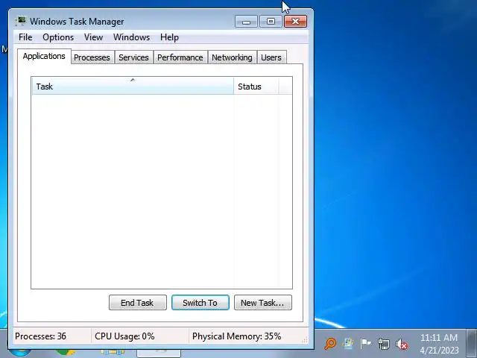Sort by the Status column header
This screenshot has height=358, width=477.
256,87
